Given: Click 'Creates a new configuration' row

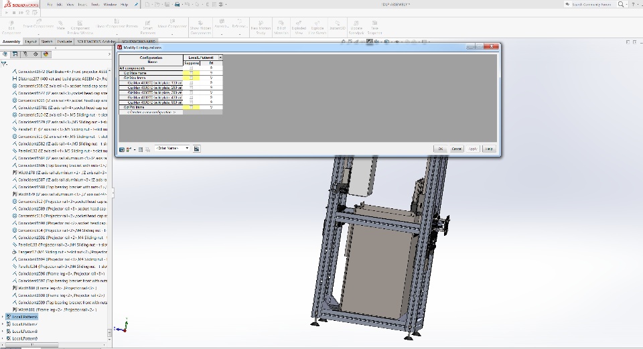Looking at the screenshot, I should (x=151, y=112).
